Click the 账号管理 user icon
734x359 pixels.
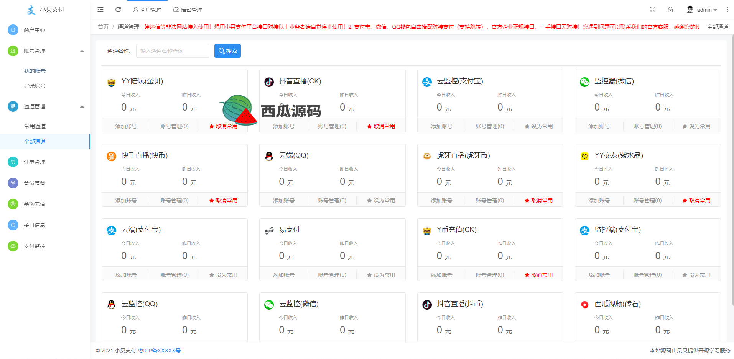click(x=13, y=51)
